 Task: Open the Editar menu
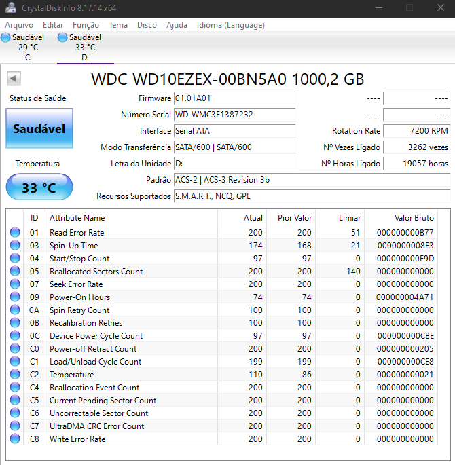[53, 25]
